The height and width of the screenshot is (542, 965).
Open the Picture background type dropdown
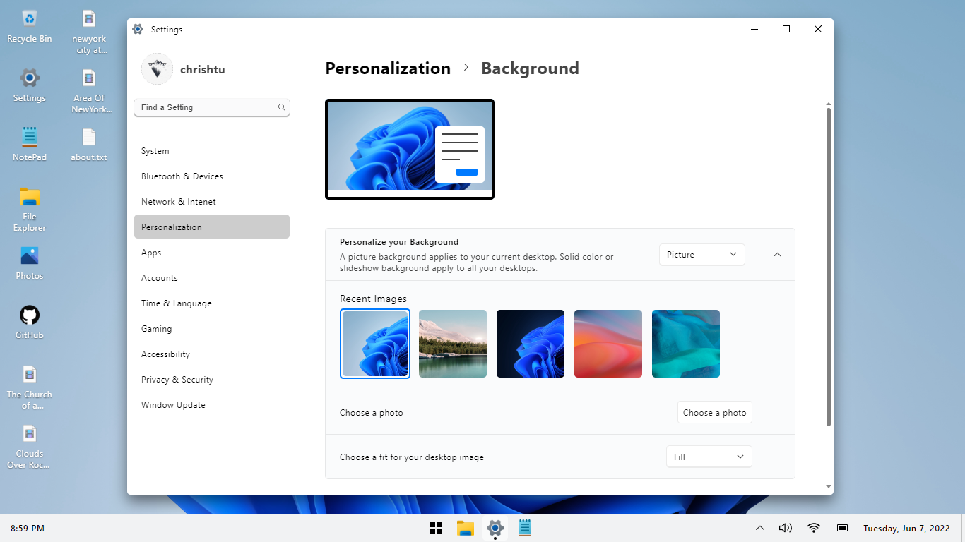[701, 255]
